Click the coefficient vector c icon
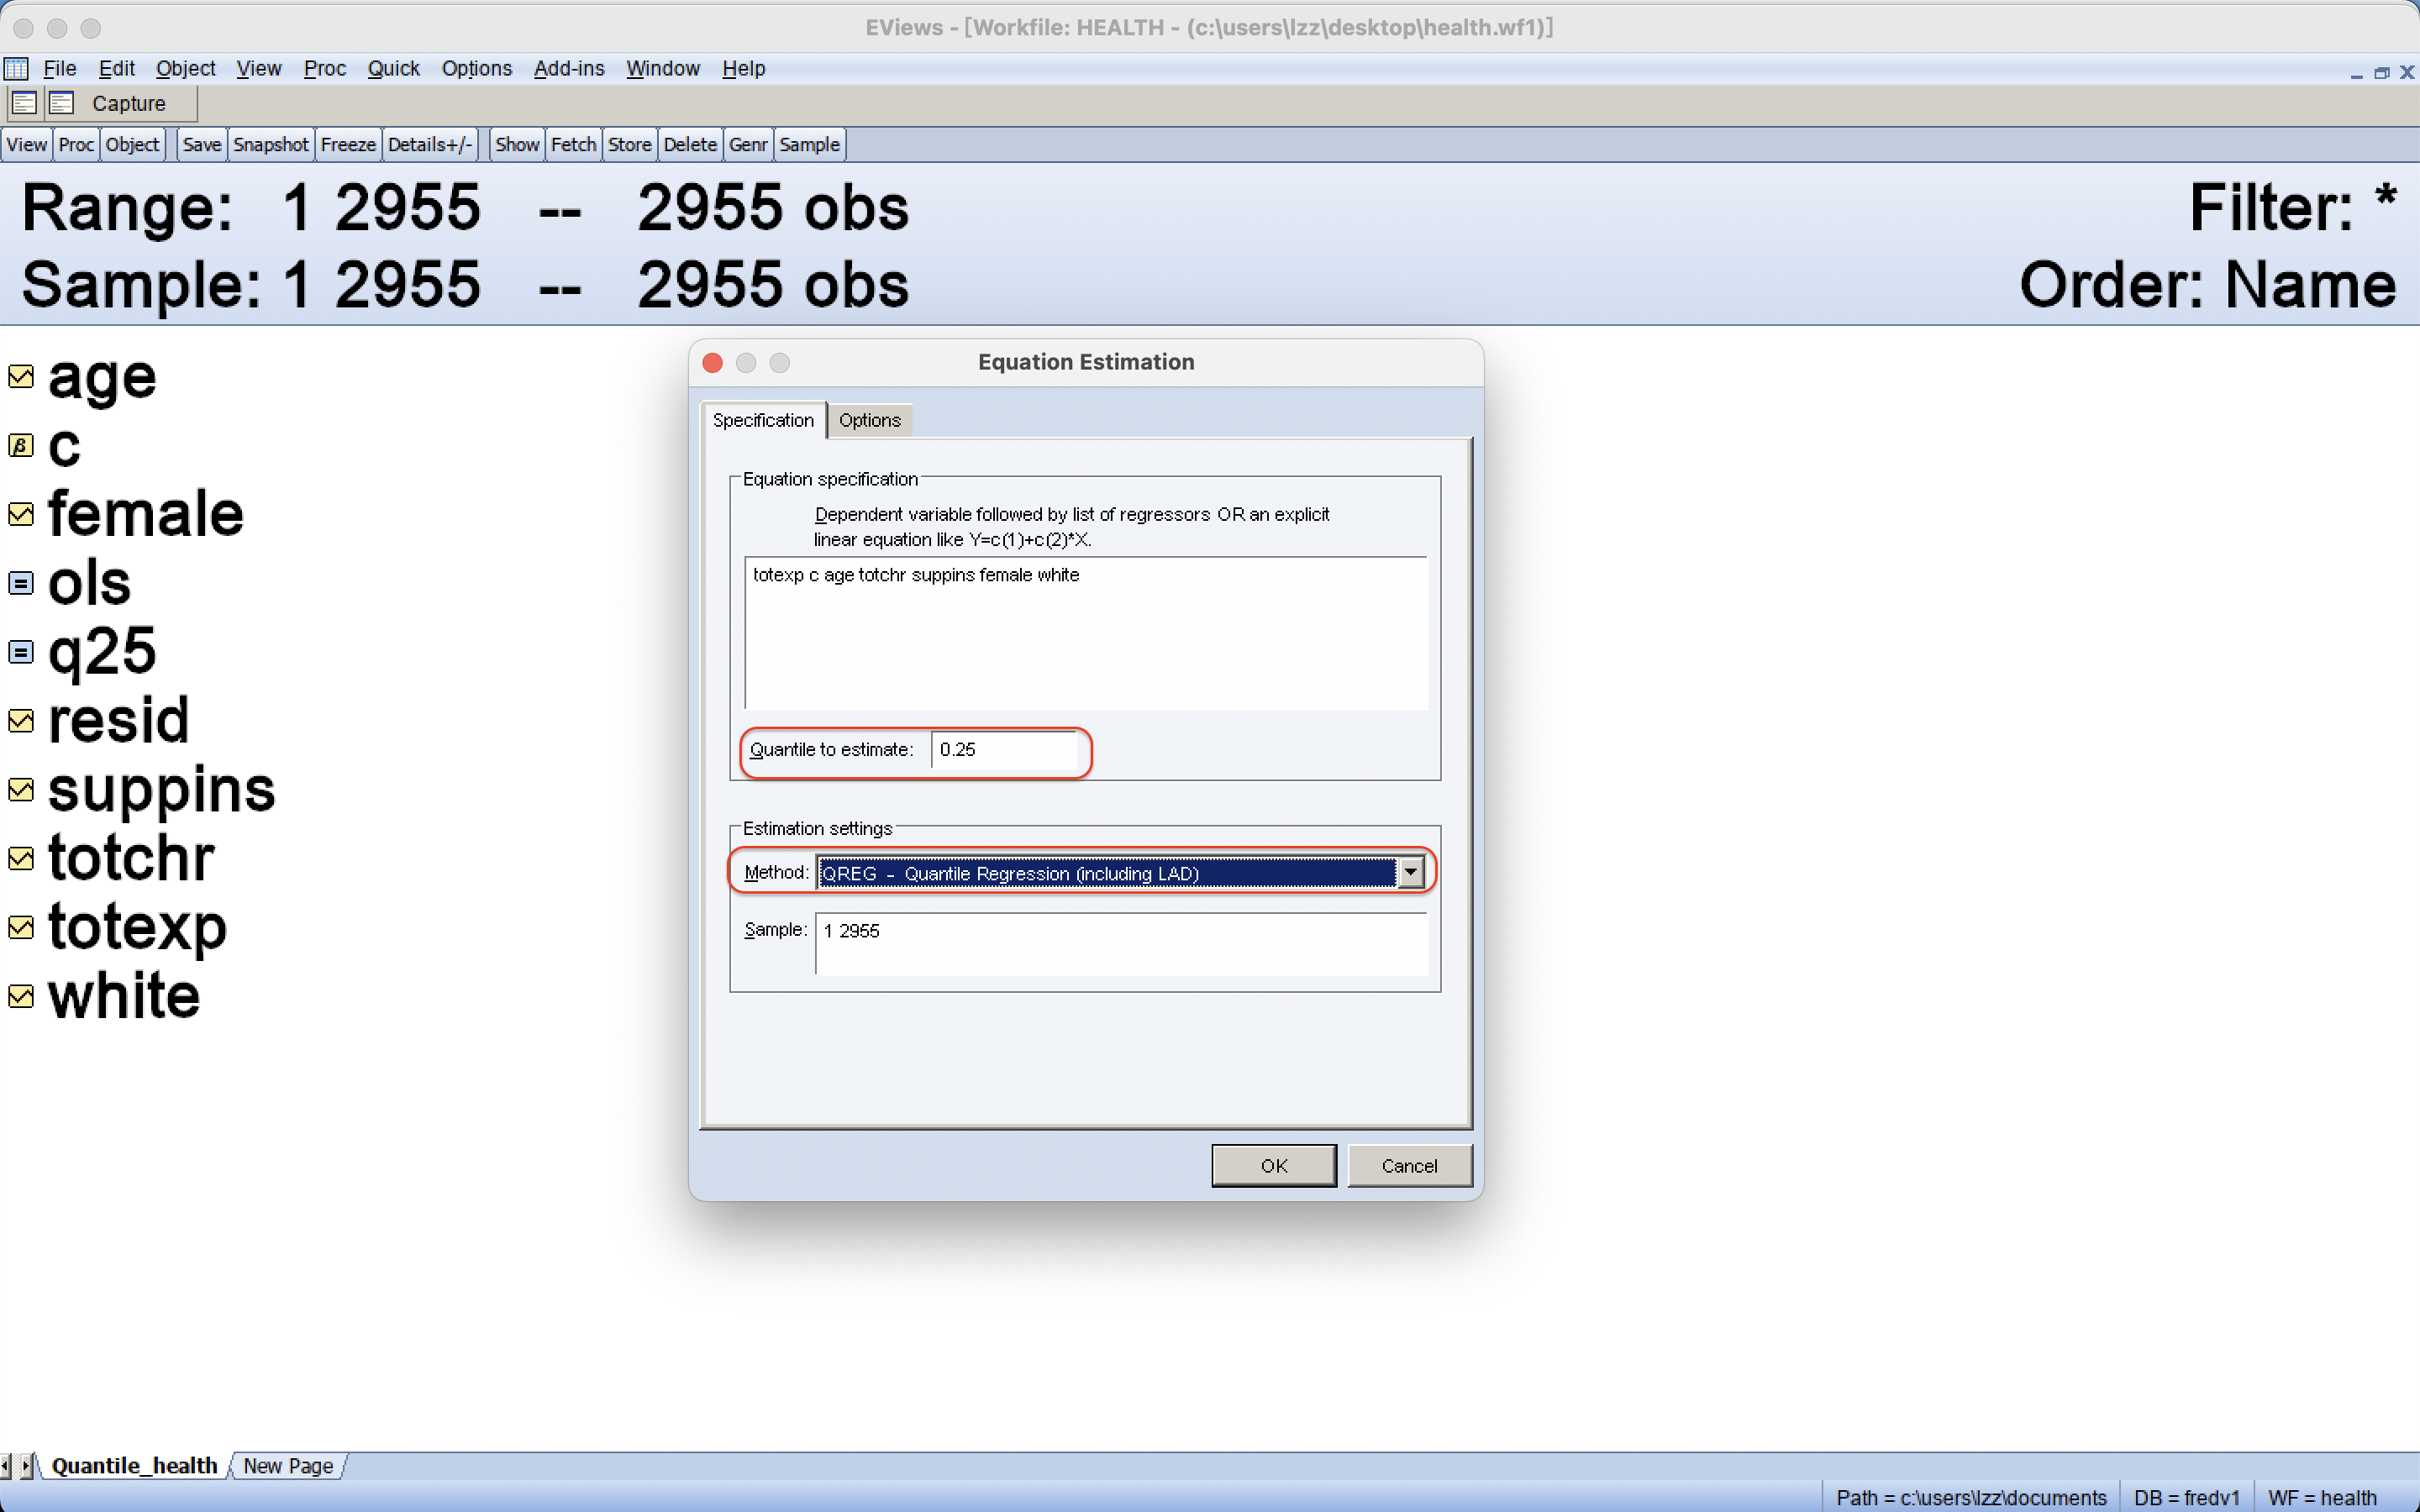Image resolution: width=2420 pixels, height=1512 pixels. tap(21, 446)
